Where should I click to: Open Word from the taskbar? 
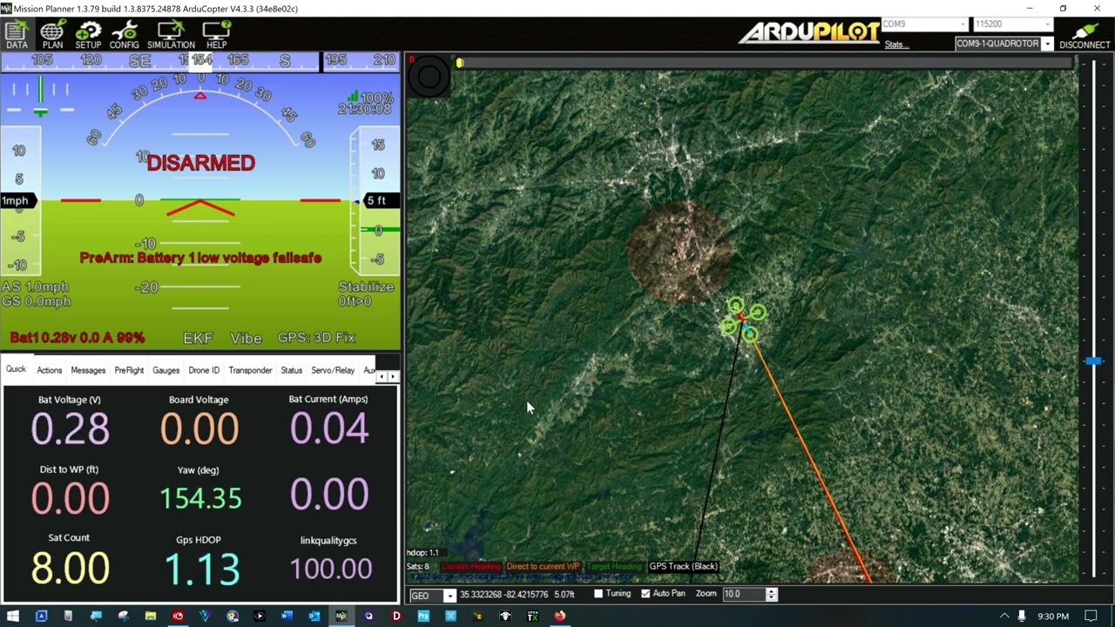(287, 616)
